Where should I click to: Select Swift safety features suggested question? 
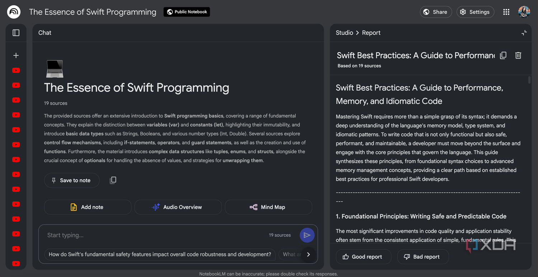160,254
